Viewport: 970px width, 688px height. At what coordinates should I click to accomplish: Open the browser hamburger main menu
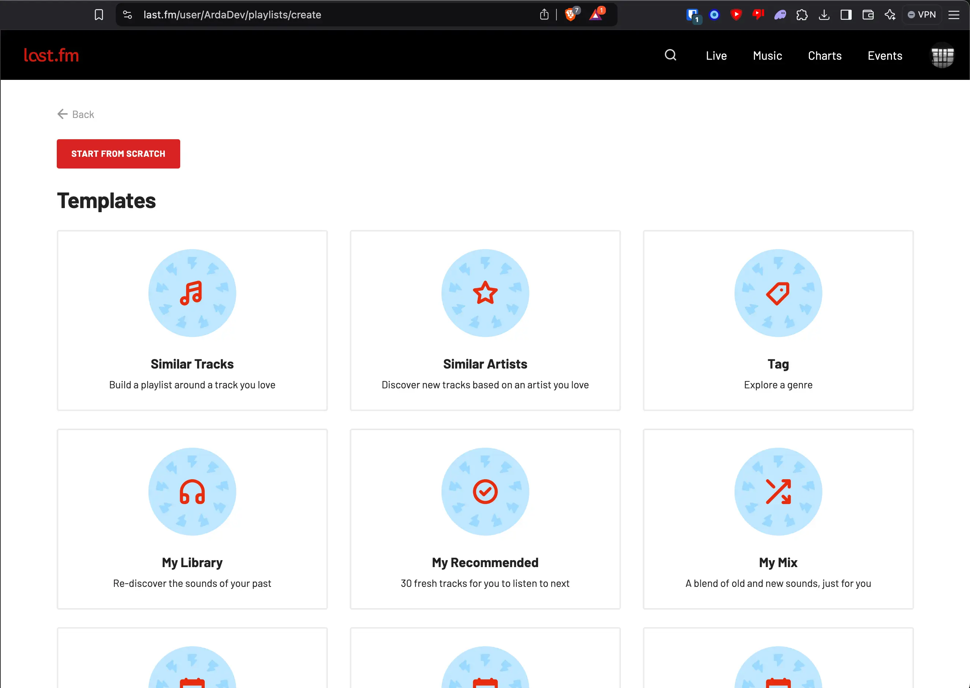(x=954, y=15)
